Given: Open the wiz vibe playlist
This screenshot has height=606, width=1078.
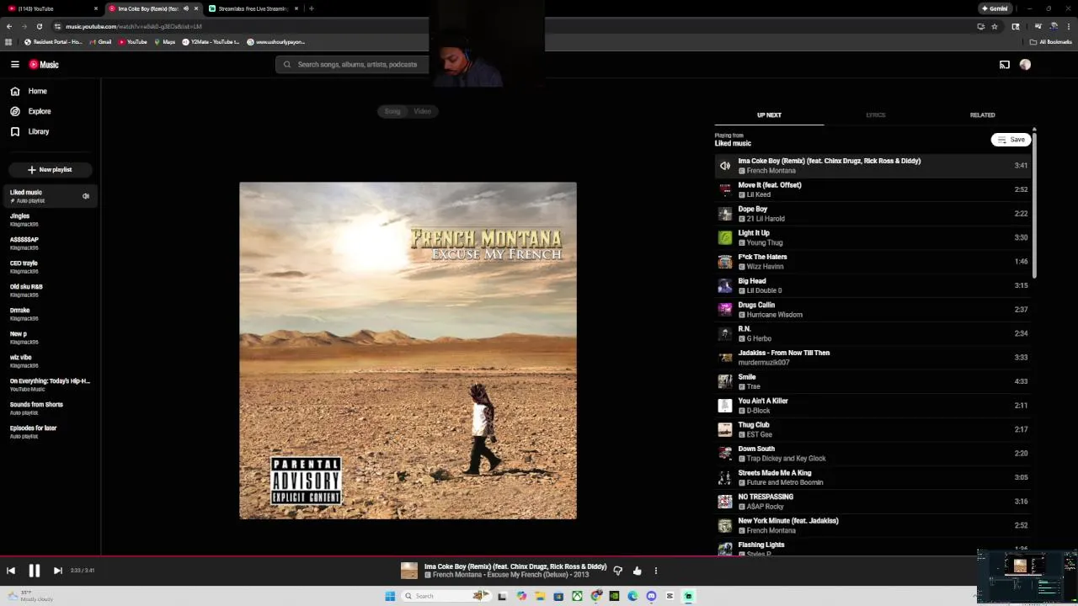Looking at the screenshot, I should coord(50,361).
